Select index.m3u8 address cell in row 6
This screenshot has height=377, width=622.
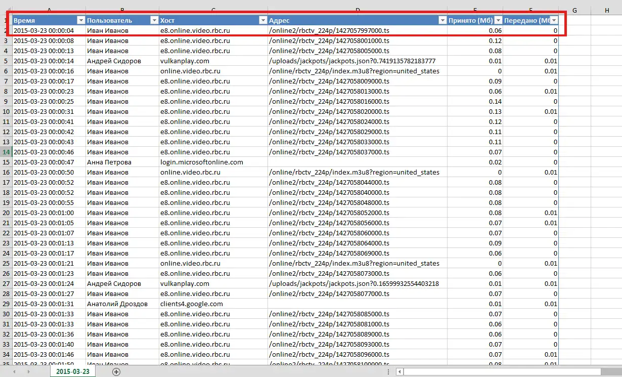357,71
